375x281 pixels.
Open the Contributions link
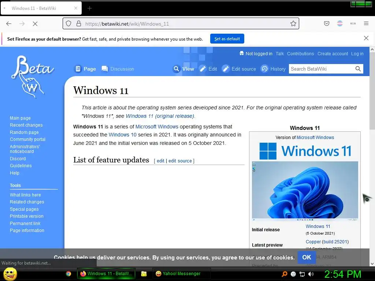pos(300,53)
